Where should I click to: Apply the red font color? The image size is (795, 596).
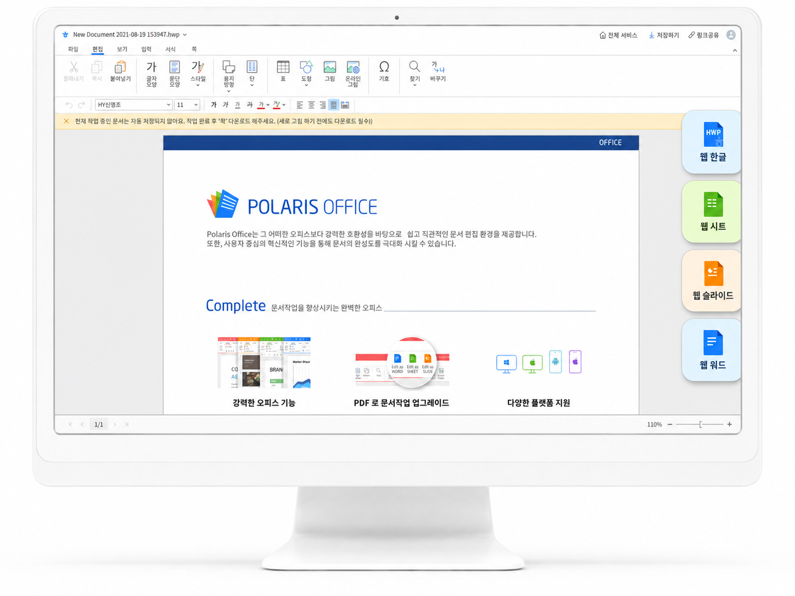tap(261, 105)
